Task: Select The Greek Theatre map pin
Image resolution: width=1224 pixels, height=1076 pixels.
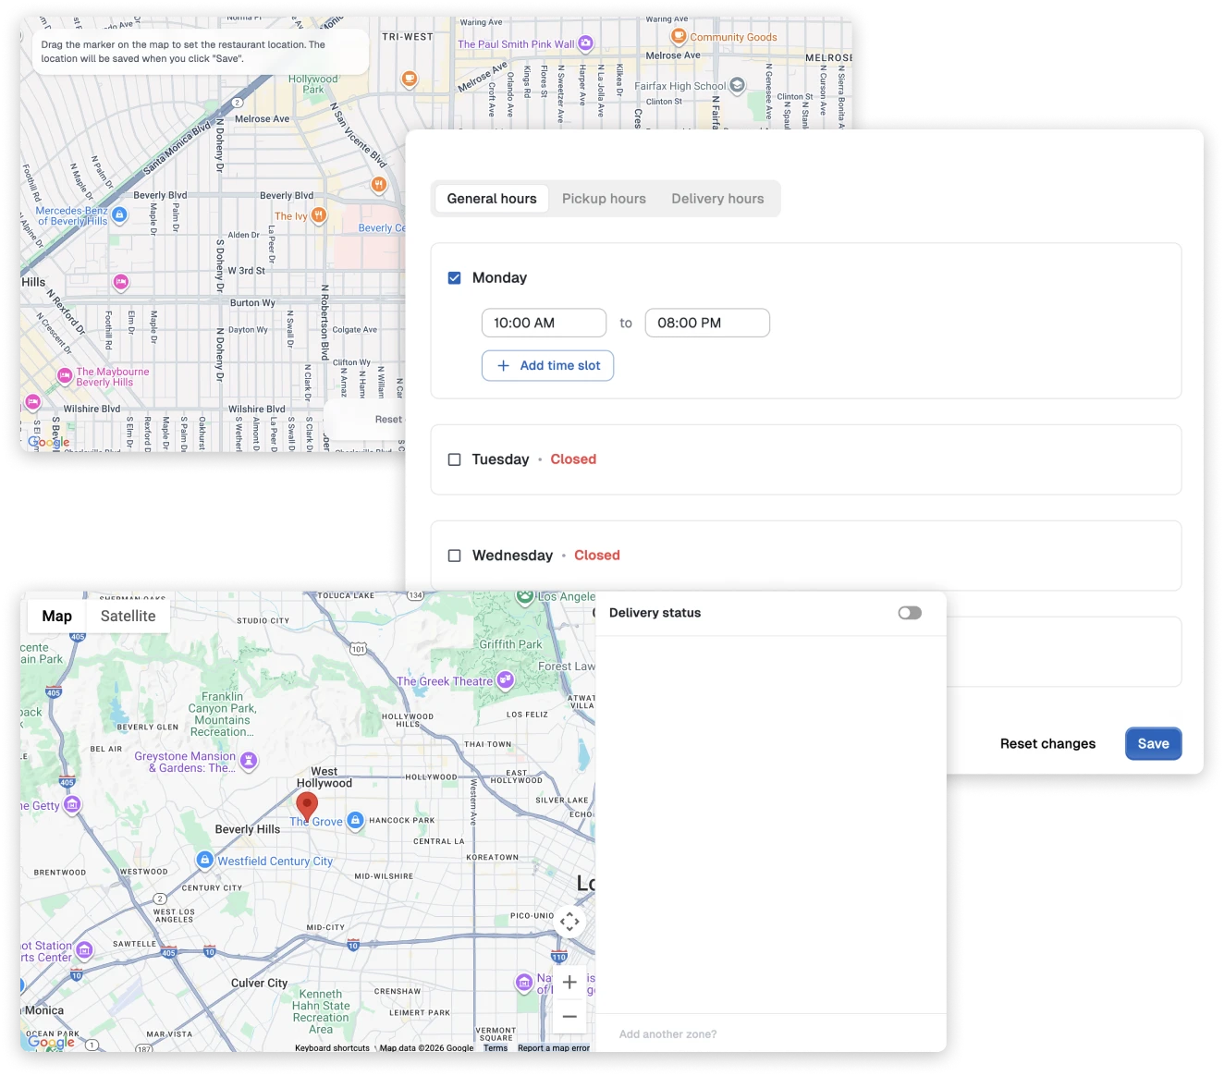Action: [505, 680]
